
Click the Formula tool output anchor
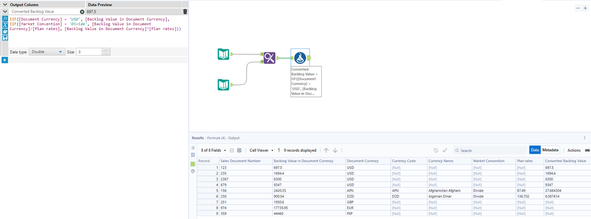point(309,58)
